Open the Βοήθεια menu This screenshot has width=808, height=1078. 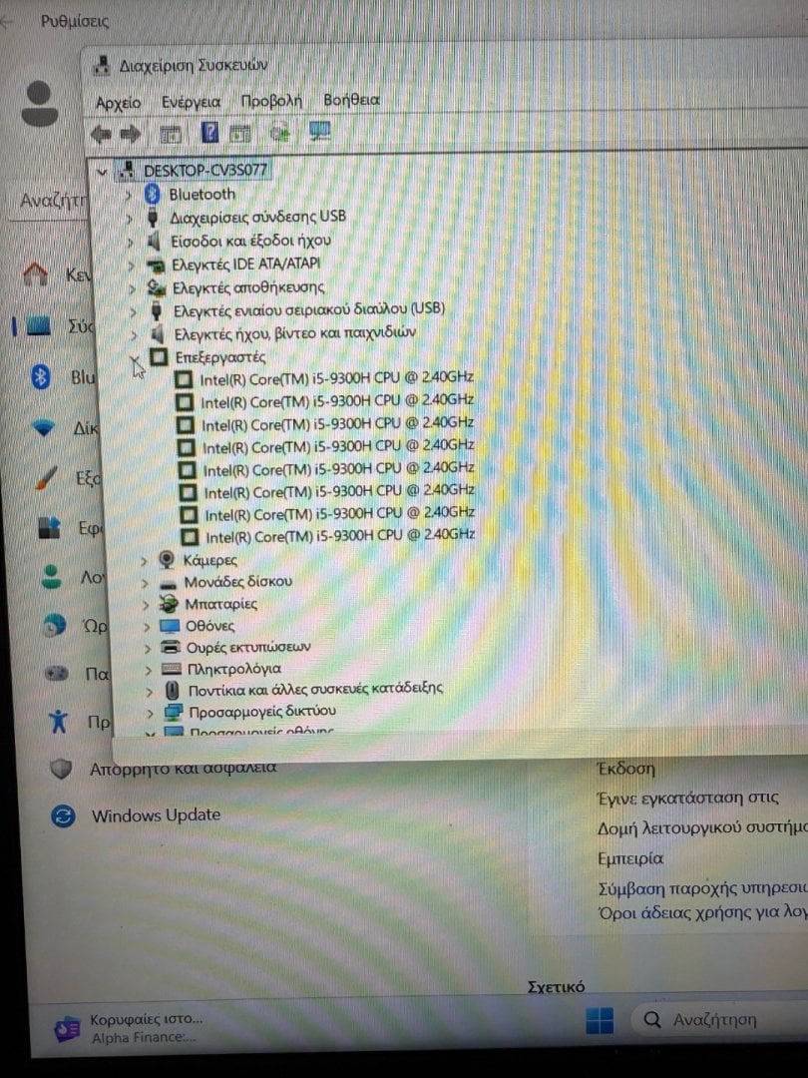pyautogui.click(x=351, y=100)
